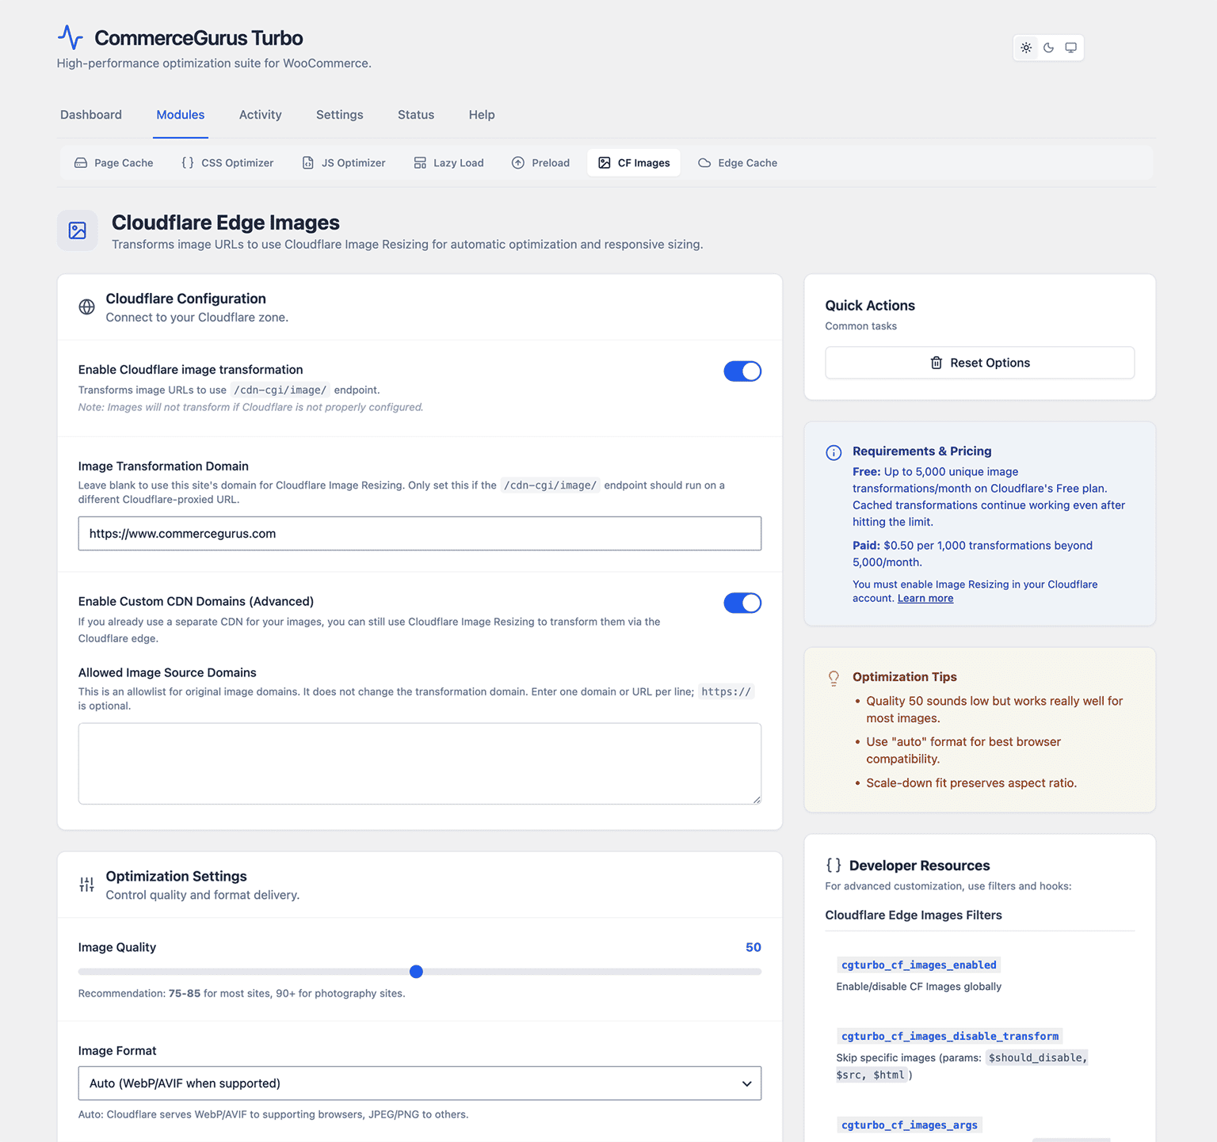Open the Status tab

(x=416, y=115)
